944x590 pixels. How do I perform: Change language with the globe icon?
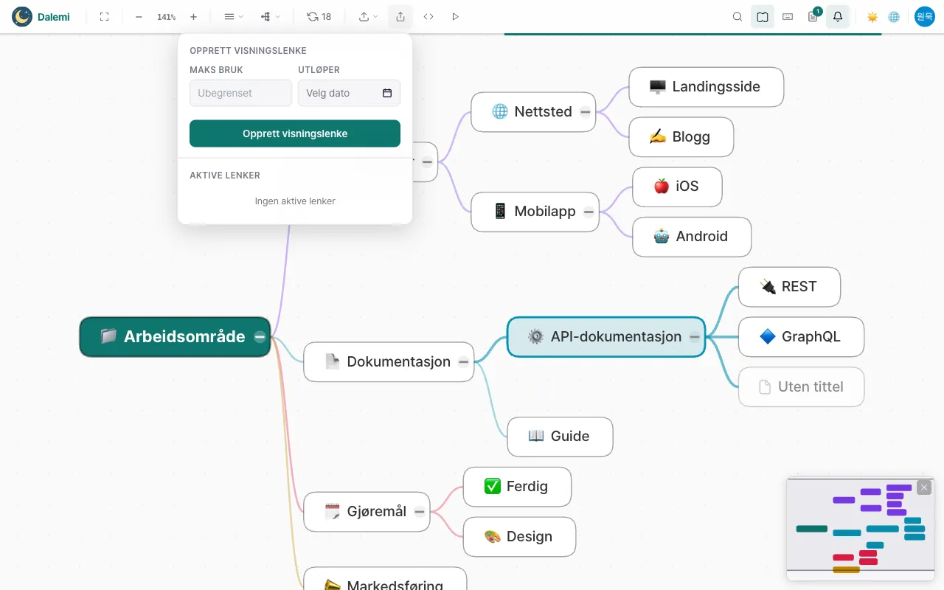894,16
